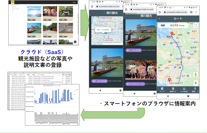Zoom in with the plus button on route map

196,83
